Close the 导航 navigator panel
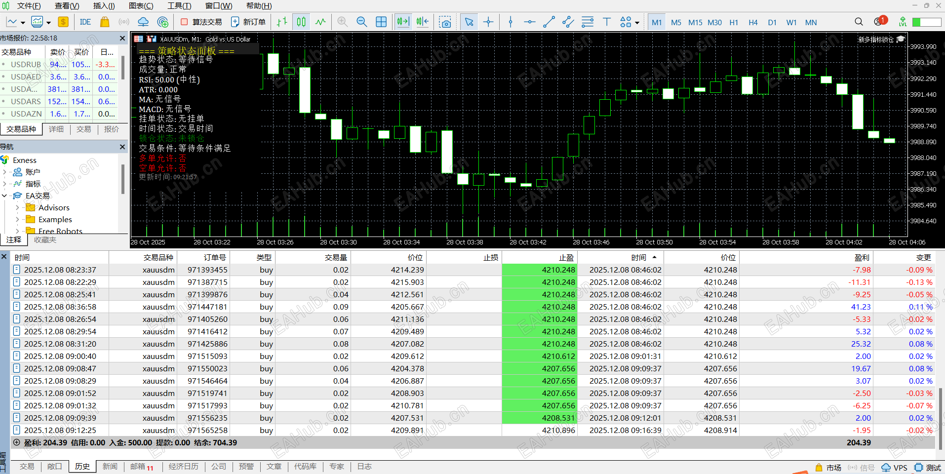This screenshot has height=474, width=945. [122, 147]
